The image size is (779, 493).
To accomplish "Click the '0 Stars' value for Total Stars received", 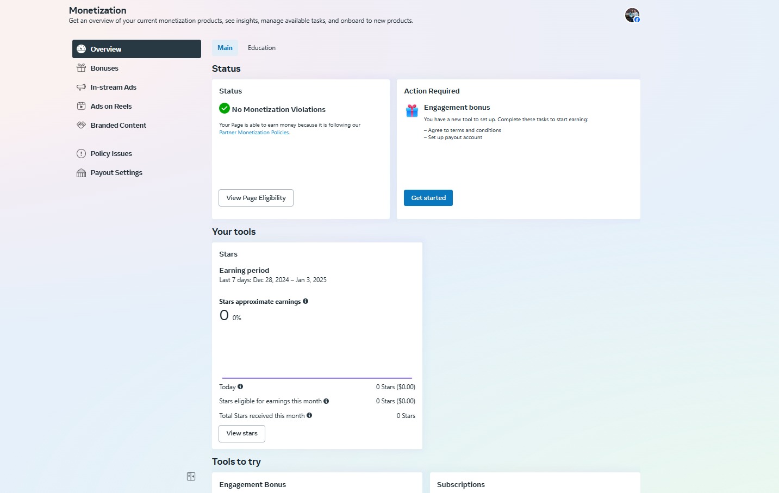I will point(406,416).
